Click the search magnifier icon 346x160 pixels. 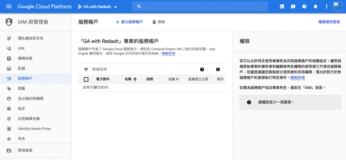click(x=139, y=6)
